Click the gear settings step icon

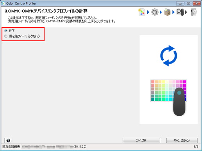155,12
